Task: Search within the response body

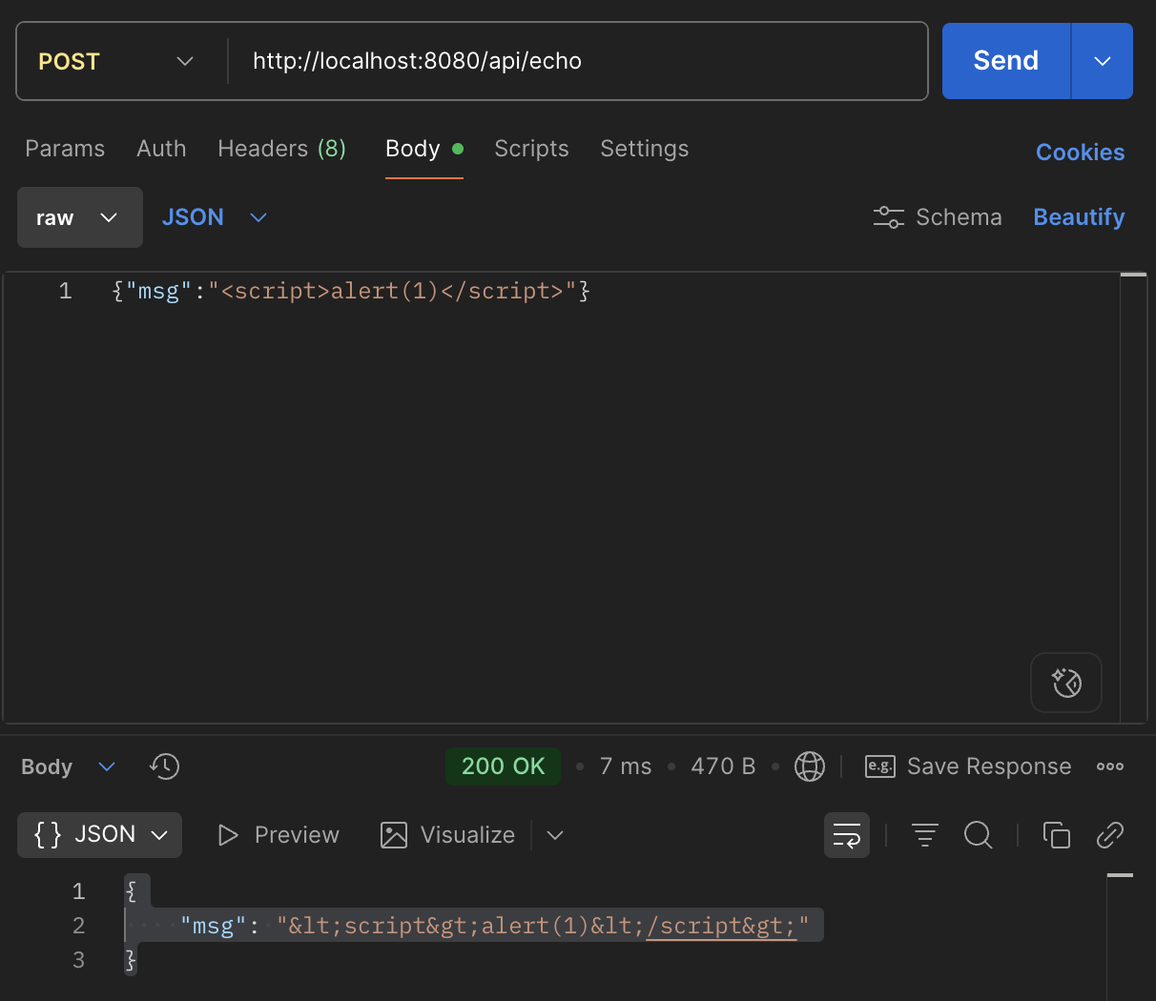Action: [979, 835]
